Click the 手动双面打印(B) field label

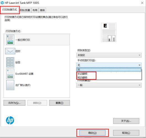(86, 60)
